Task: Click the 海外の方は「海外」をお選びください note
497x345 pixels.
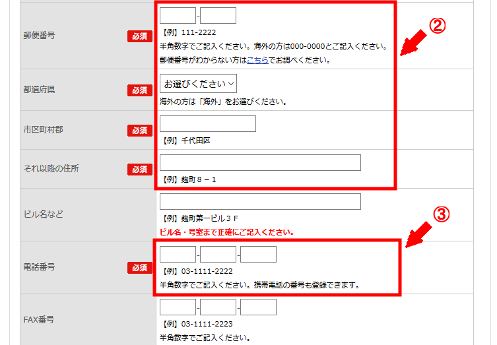Action: point(224,102)
